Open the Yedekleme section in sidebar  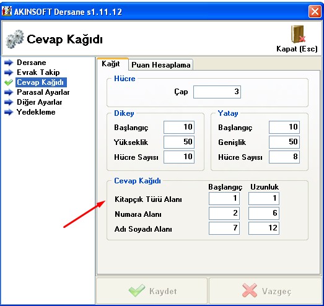click(36, 112)
